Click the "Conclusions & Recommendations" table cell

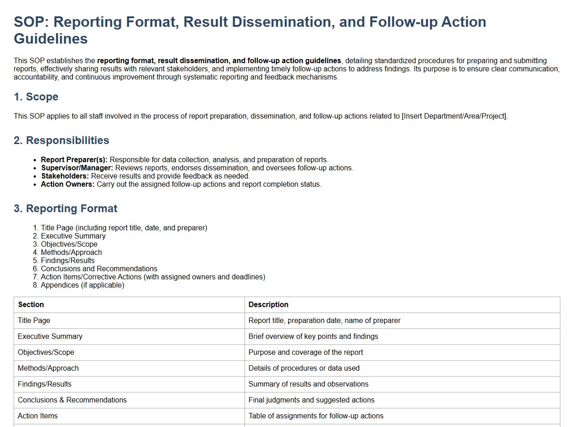click(72, 400)
